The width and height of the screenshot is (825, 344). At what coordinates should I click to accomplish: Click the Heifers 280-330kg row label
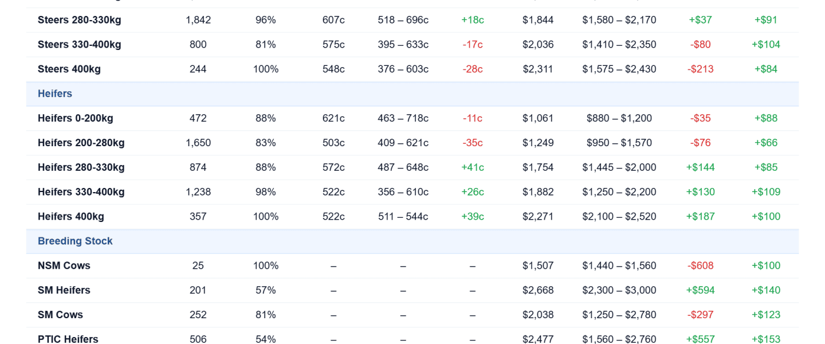pos(81,167)
